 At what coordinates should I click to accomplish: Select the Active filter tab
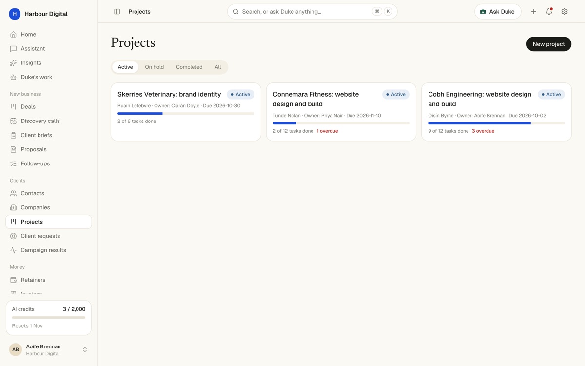[125, 67]
